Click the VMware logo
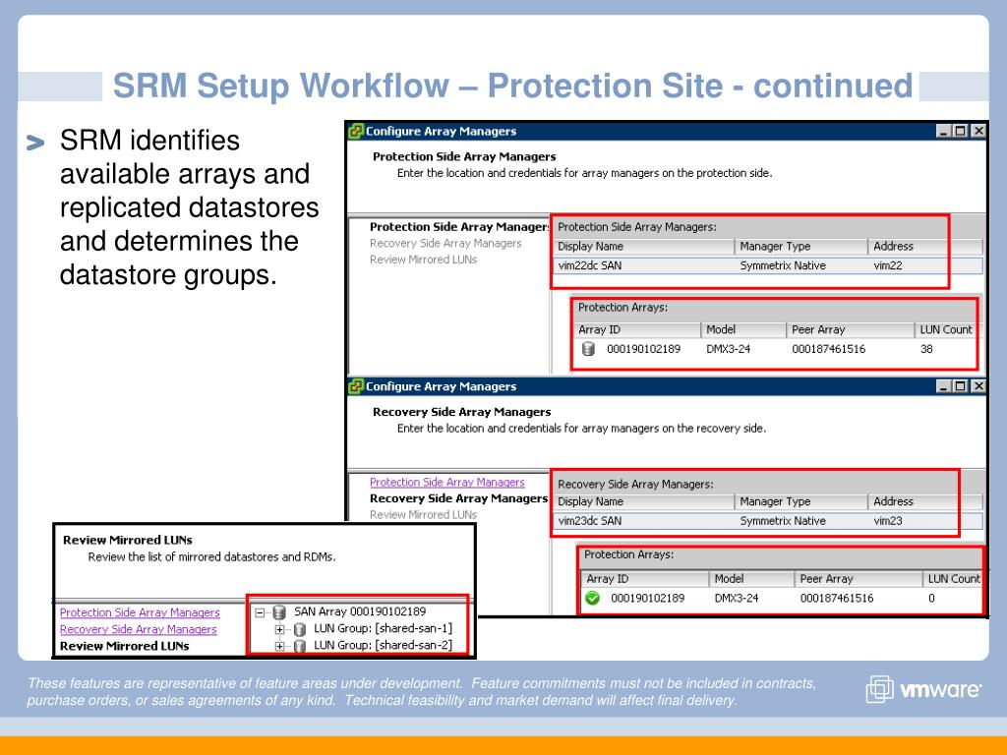Image resolution: width=1007 pixels, height=755 pixels. (x=923, y=689)
